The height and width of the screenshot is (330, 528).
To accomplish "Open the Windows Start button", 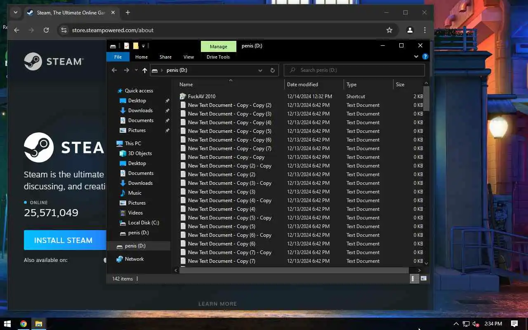I will [7, 324].
